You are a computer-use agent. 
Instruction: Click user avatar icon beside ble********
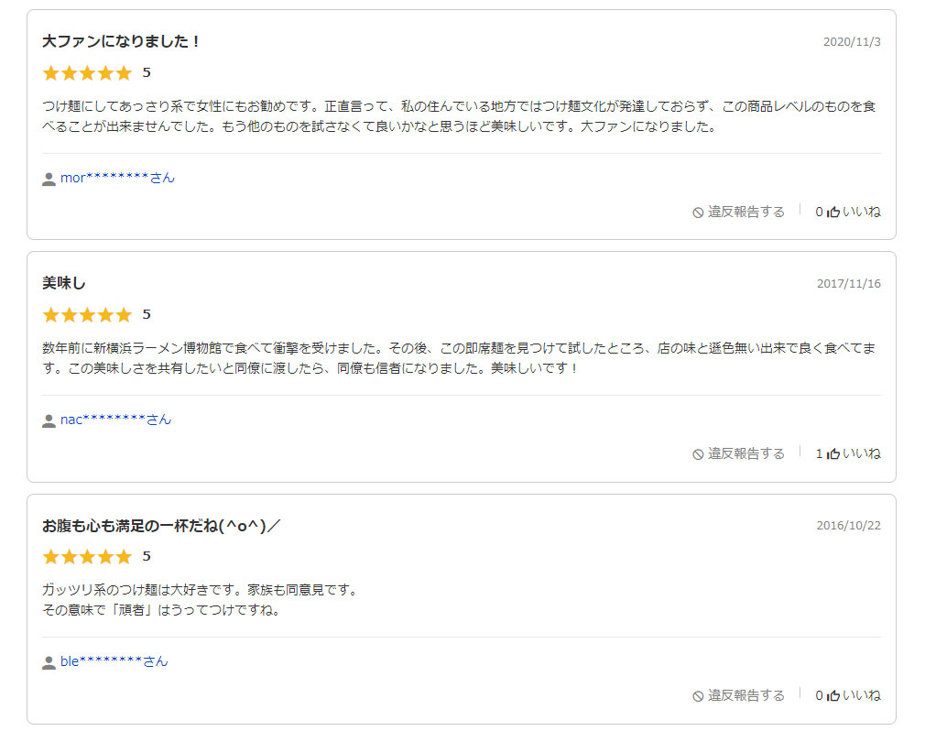49,662
